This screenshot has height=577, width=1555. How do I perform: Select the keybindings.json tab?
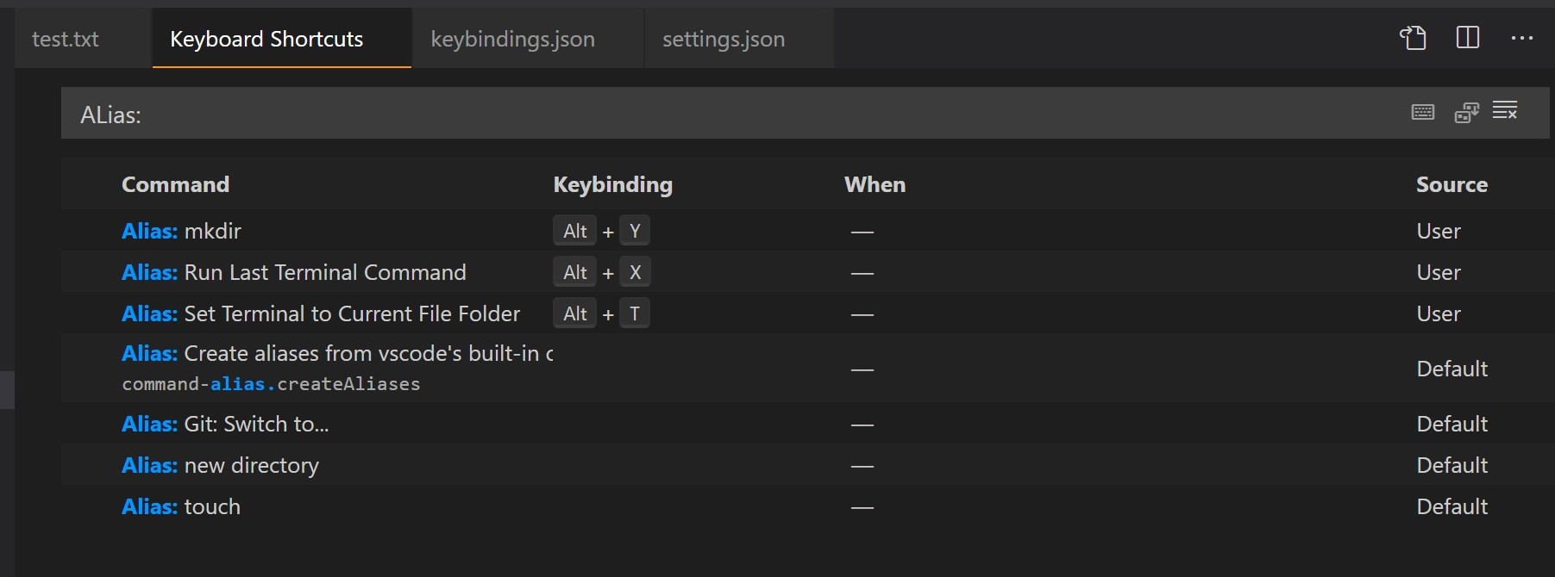click(x=513, y=38)
